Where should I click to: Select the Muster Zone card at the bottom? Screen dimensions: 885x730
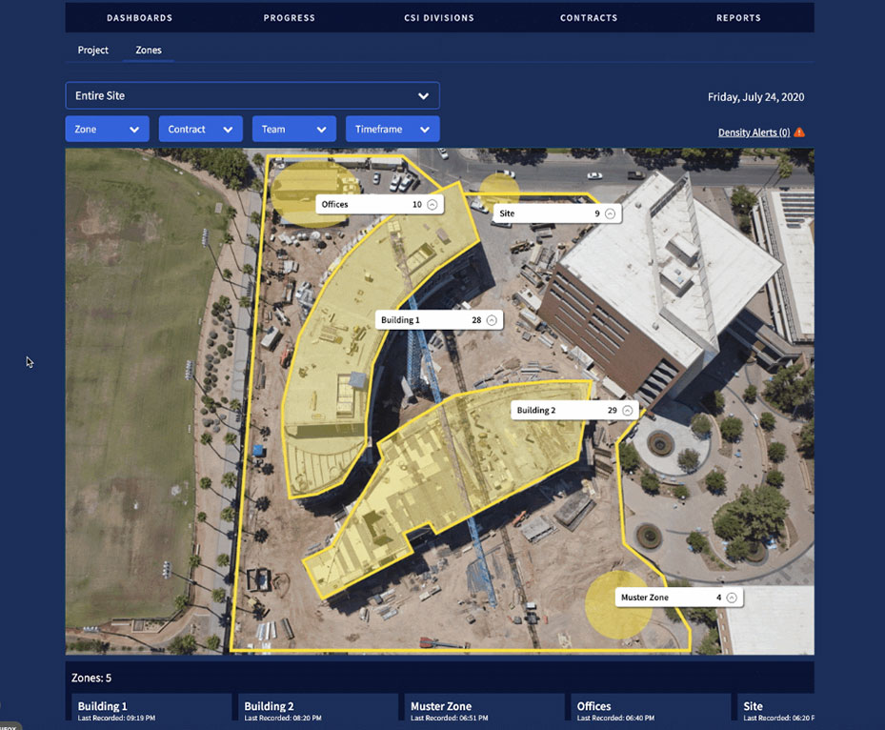click(x=483, y=709)
